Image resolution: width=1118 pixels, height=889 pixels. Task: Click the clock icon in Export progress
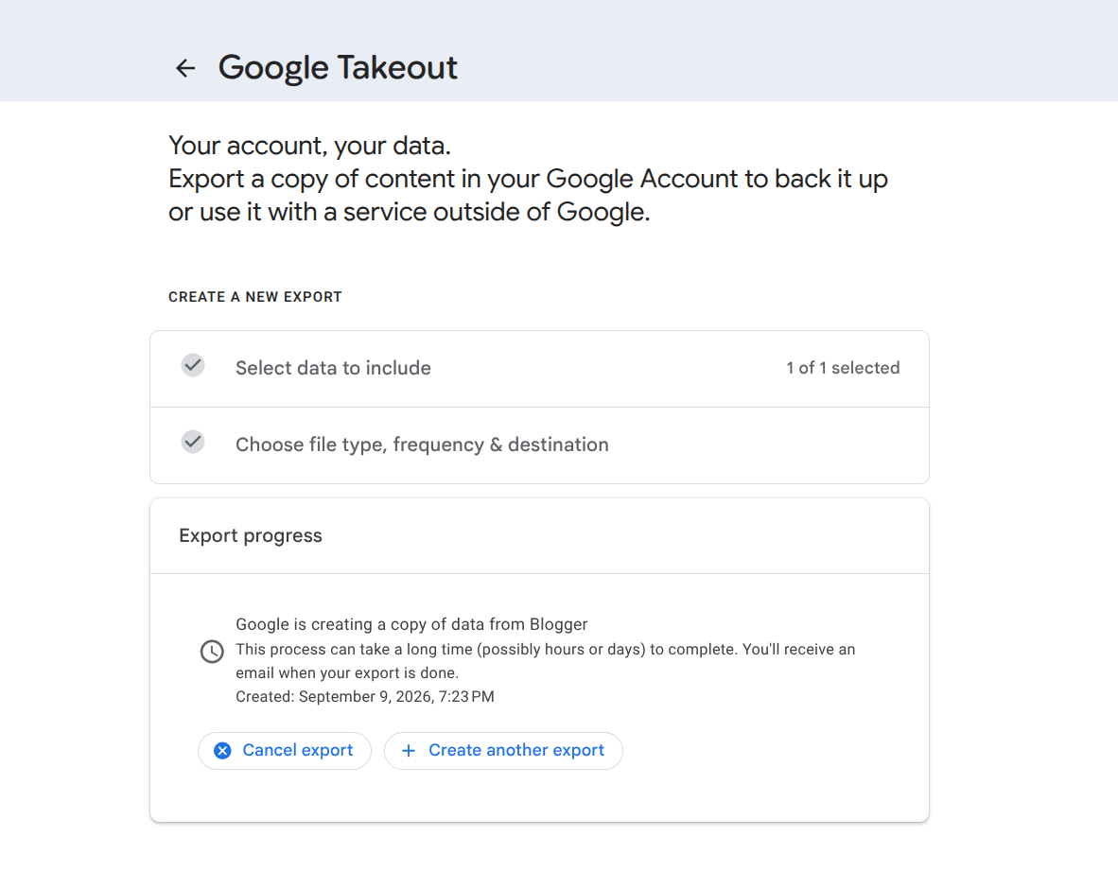coord(212,652)
